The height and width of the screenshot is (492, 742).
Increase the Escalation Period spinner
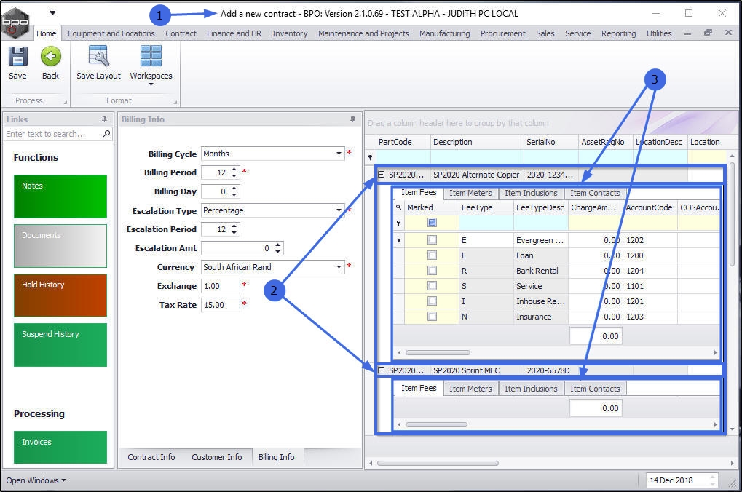[x=234, y=226]
